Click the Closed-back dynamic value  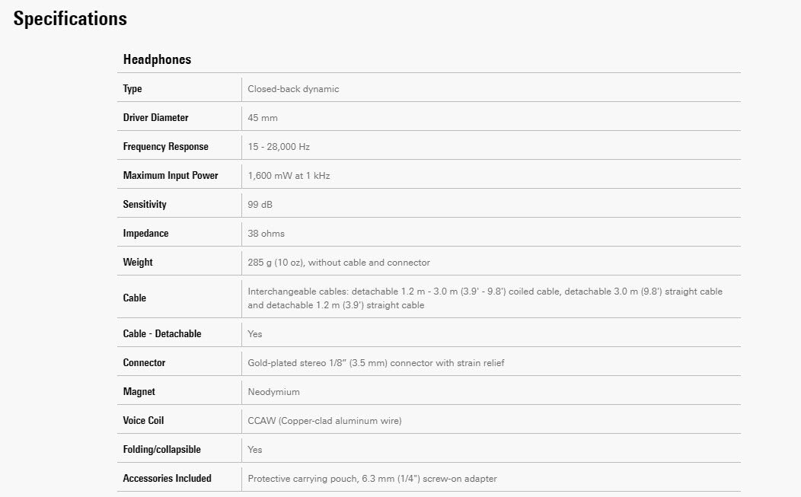point(293,89)
